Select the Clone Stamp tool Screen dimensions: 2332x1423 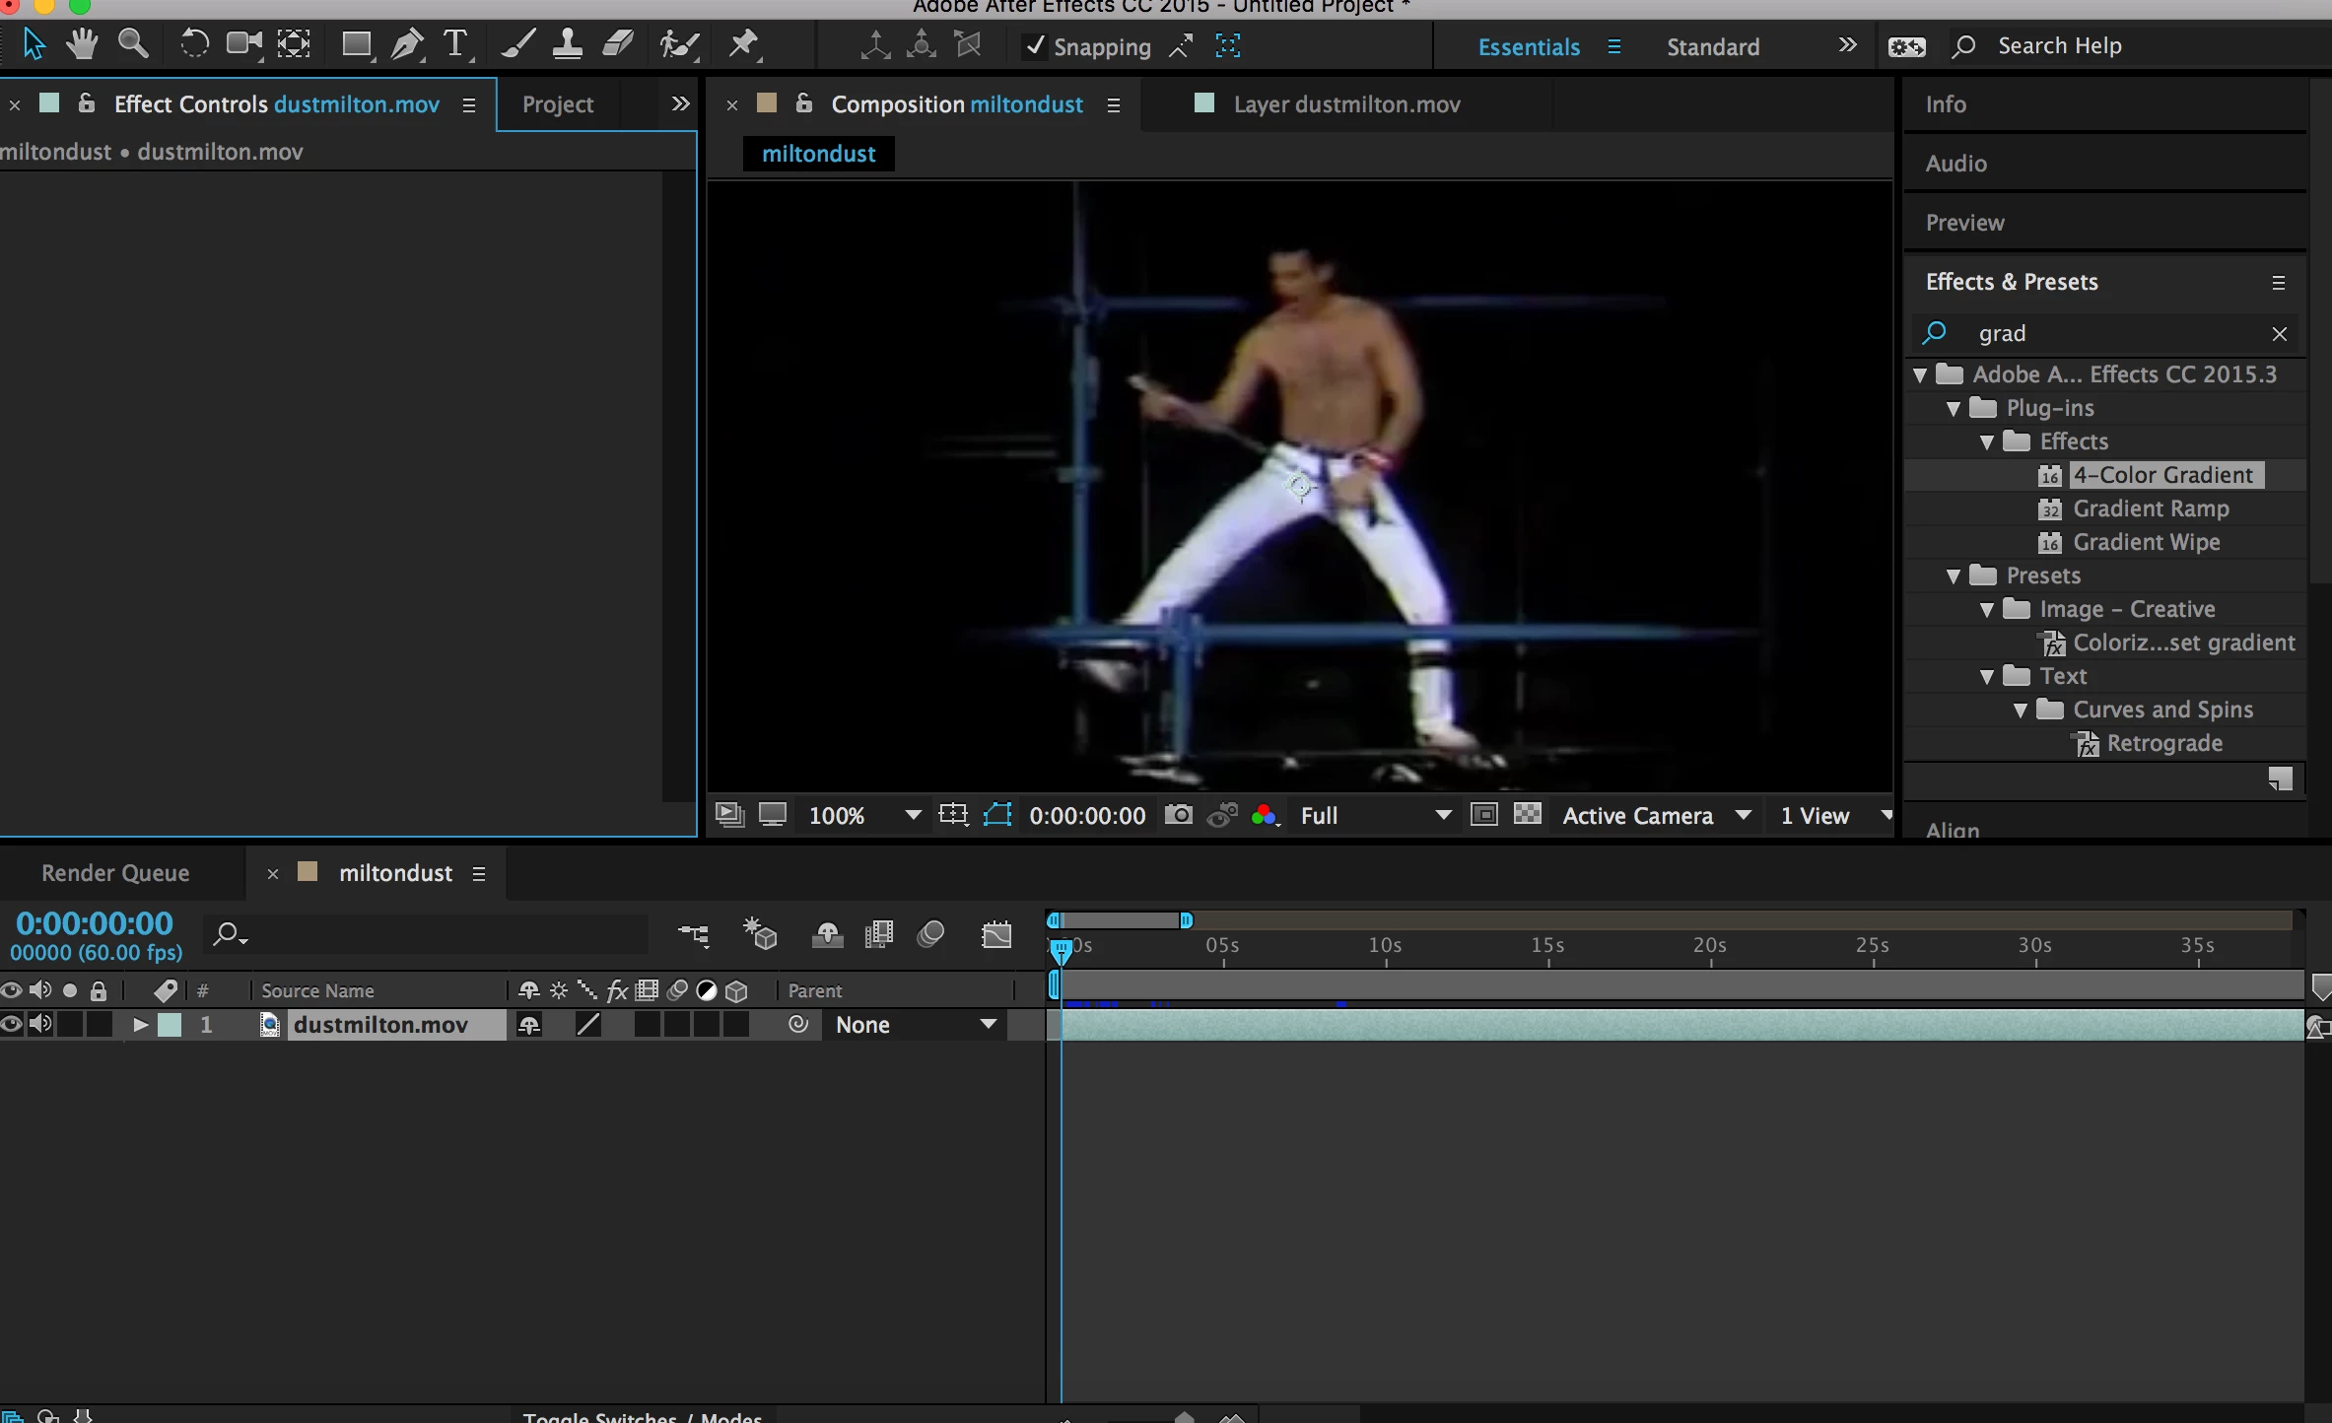[567, 44]
